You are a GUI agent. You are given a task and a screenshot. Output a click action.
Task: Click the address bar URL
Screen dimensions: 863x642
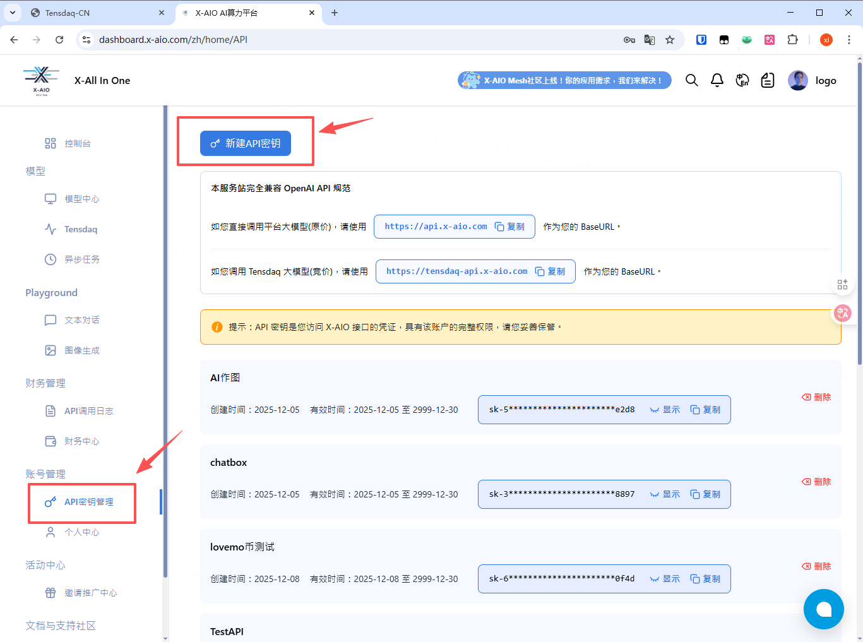click(x=173, y=40)
